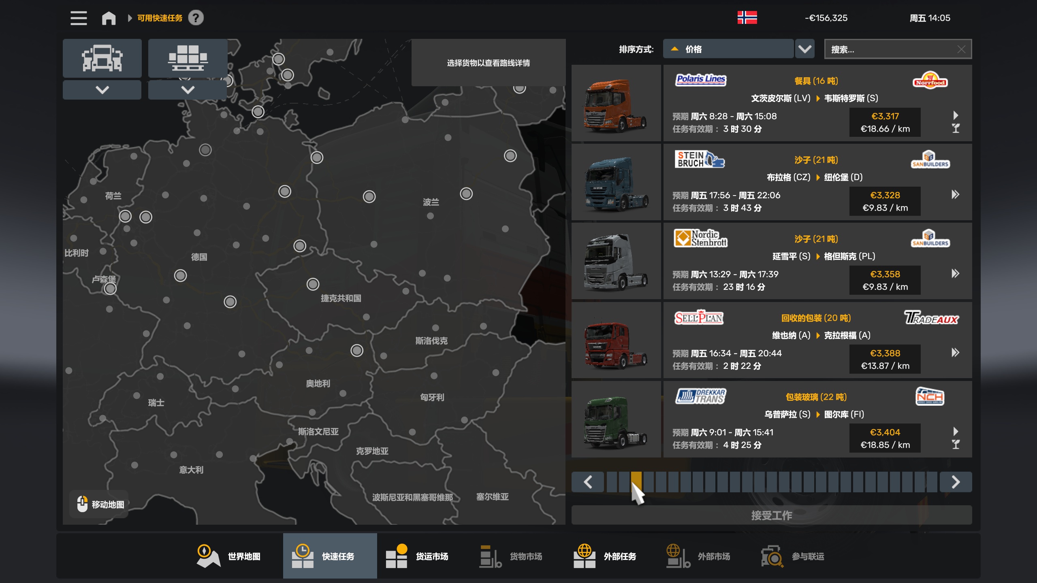This screenshot has width=1037, height=583.
Task: Select the 回收的包装 (20 吨) job title
Action: tap(816, 318)
